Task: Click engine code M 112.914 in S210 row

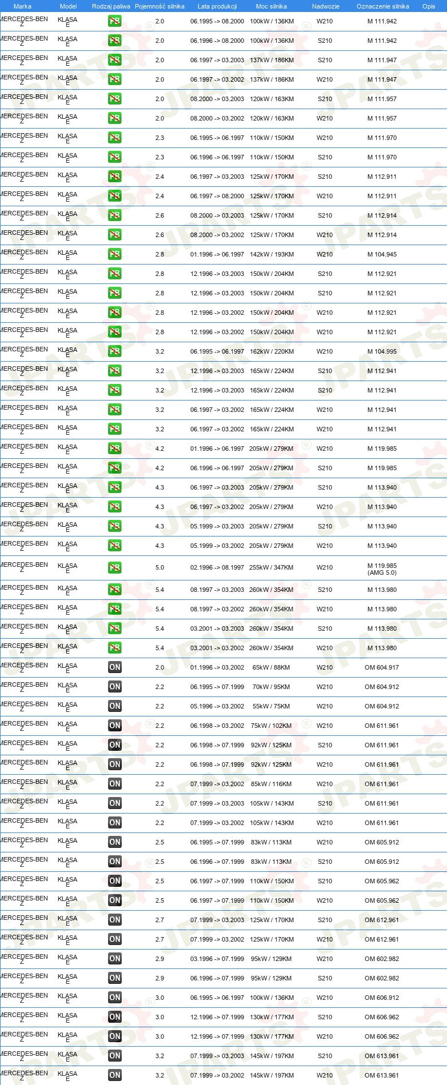Action: point(382,215)
